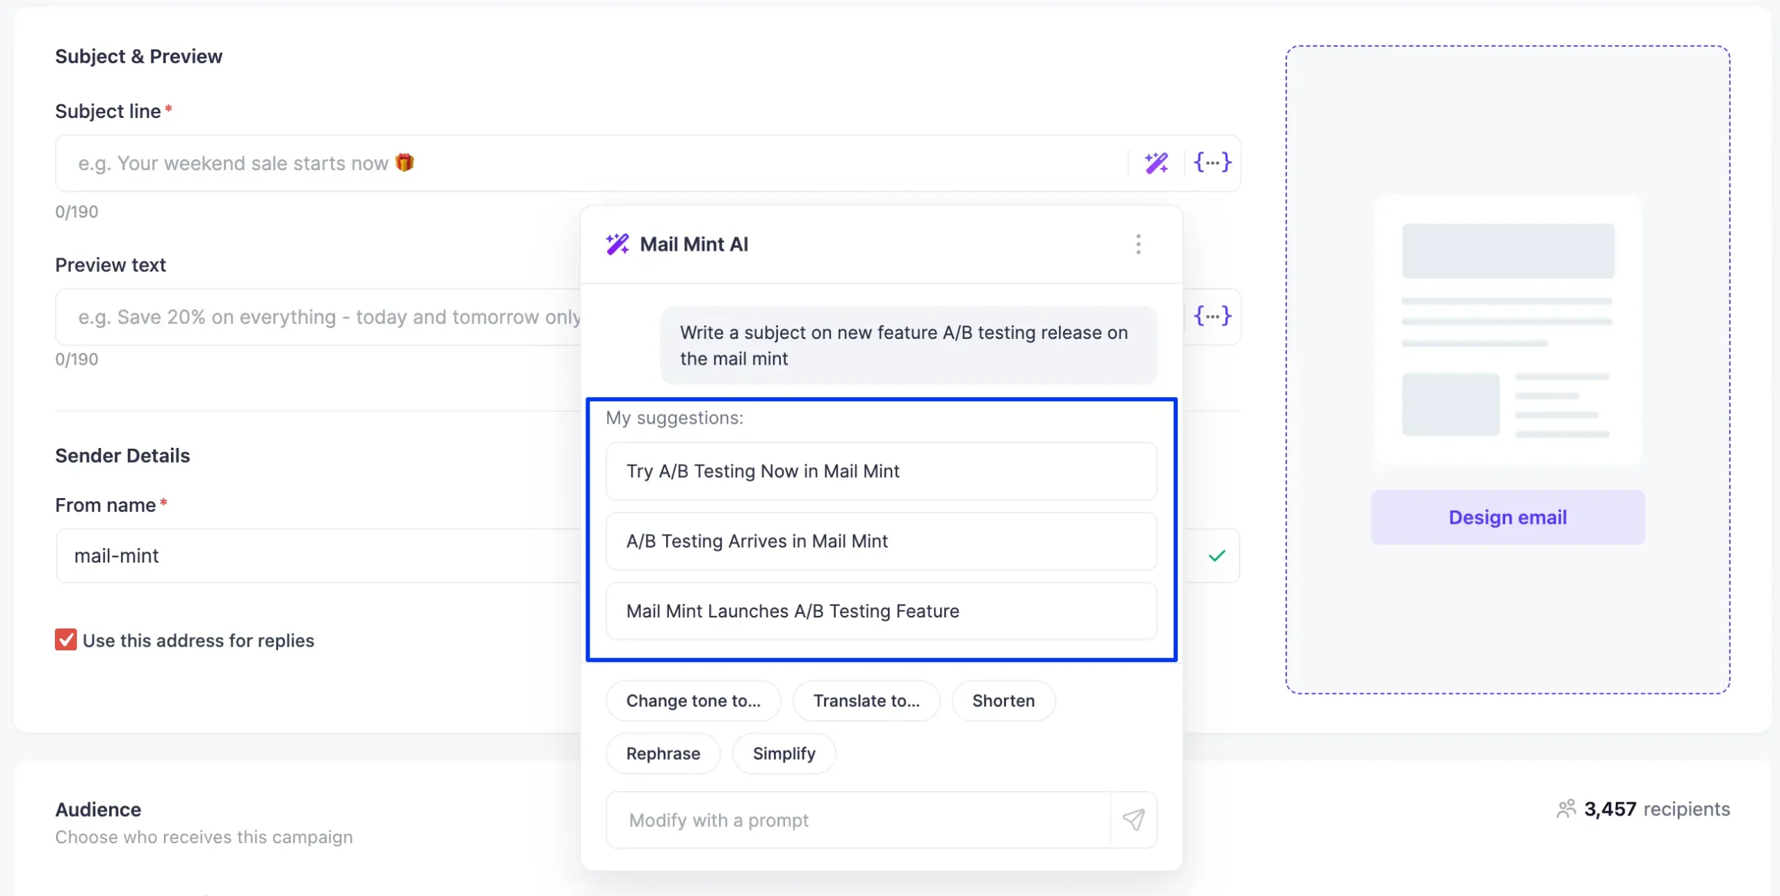Click the Design email button
The width and height of the screenshot is (1780, 896).
click(x=1507, y=517)
